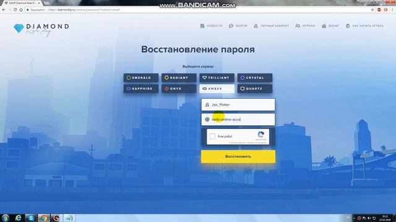
Task: Click the gift icon beside Донат
Action: [x=324, y=26]
